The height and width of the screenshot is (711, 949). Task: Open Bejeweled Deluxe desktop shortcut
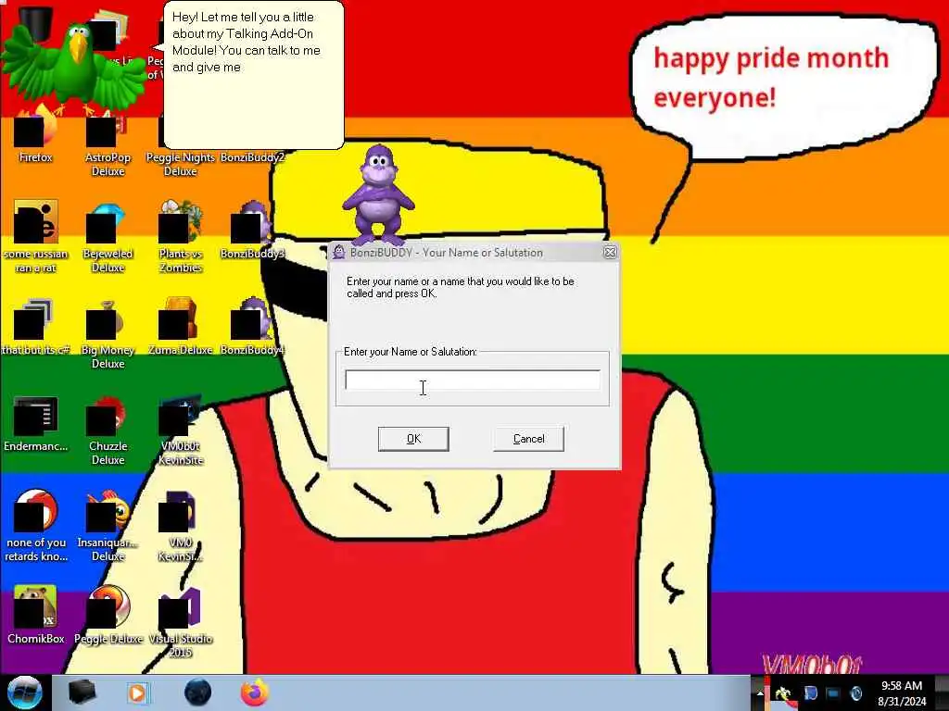pyautogui.click(x=108, y=237)
